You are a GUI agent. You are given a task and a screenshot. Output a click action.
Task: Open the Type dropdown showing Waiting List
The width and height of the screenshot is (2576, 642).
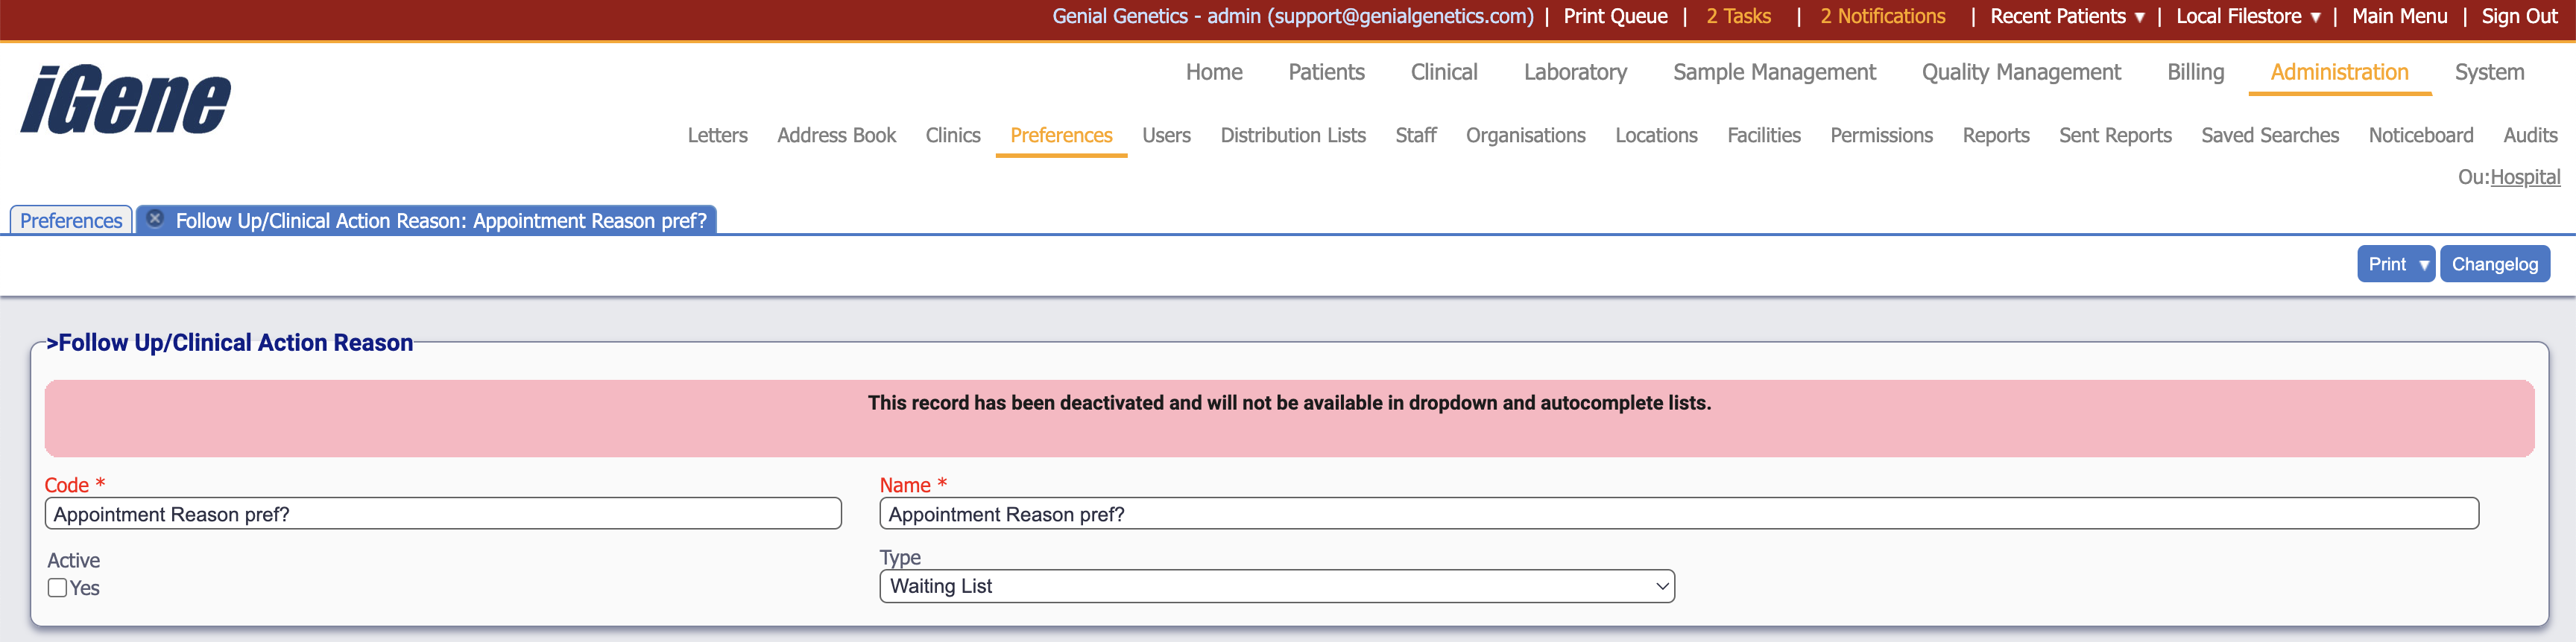(1276, 586)
